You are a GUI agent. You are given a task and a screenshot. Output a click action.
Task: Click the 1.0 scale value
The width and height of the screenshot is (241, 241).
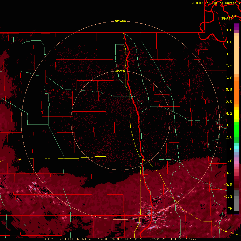point(229,161)
